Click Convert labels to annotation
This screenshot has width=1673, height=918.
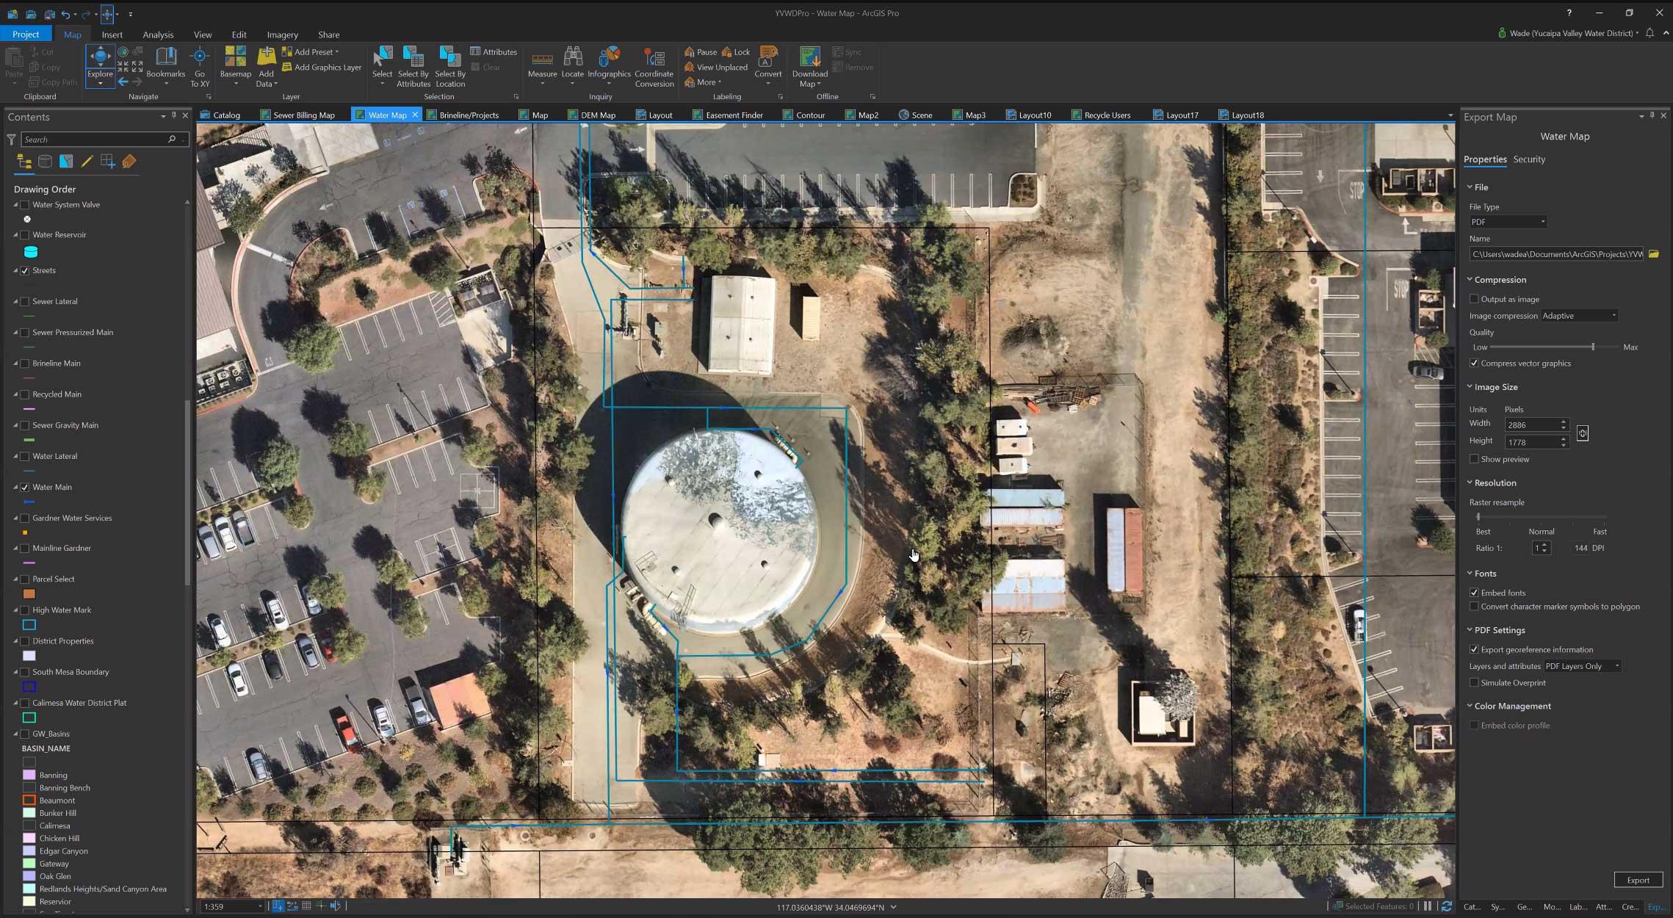tap(768, 66)
